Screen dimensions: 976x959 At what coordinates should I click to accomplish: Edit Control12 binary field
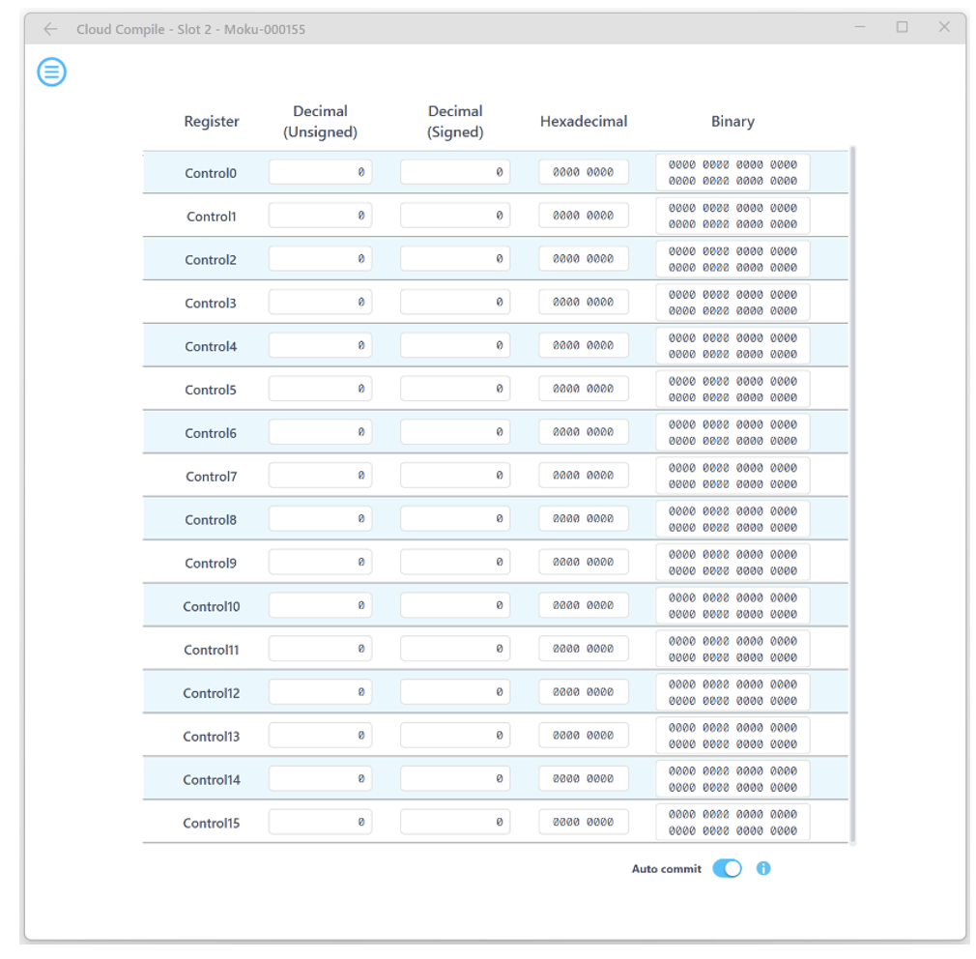(732, 692)
